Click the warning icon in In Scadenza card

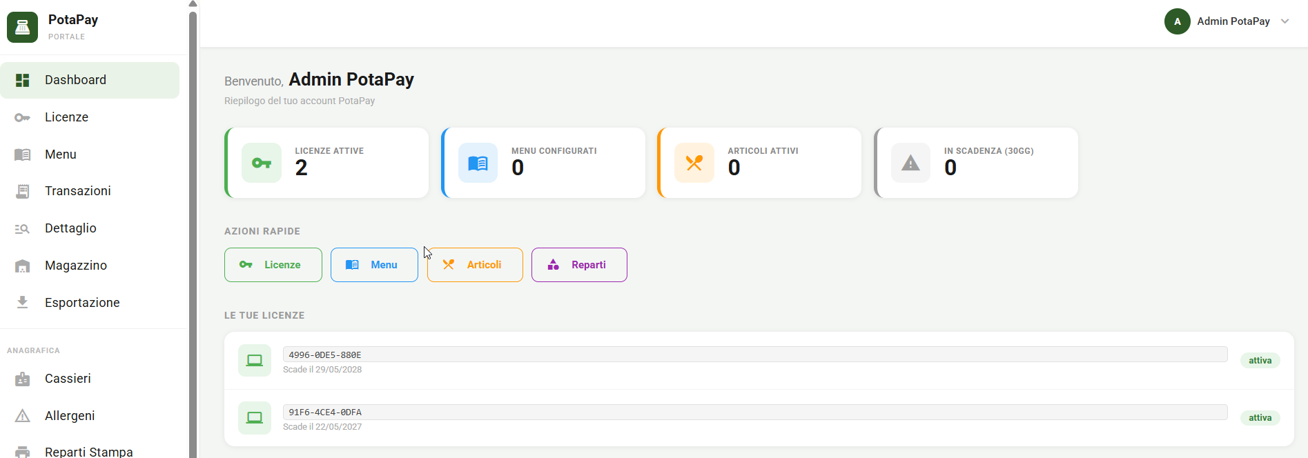pyautogui.click(x=910, y=163)
